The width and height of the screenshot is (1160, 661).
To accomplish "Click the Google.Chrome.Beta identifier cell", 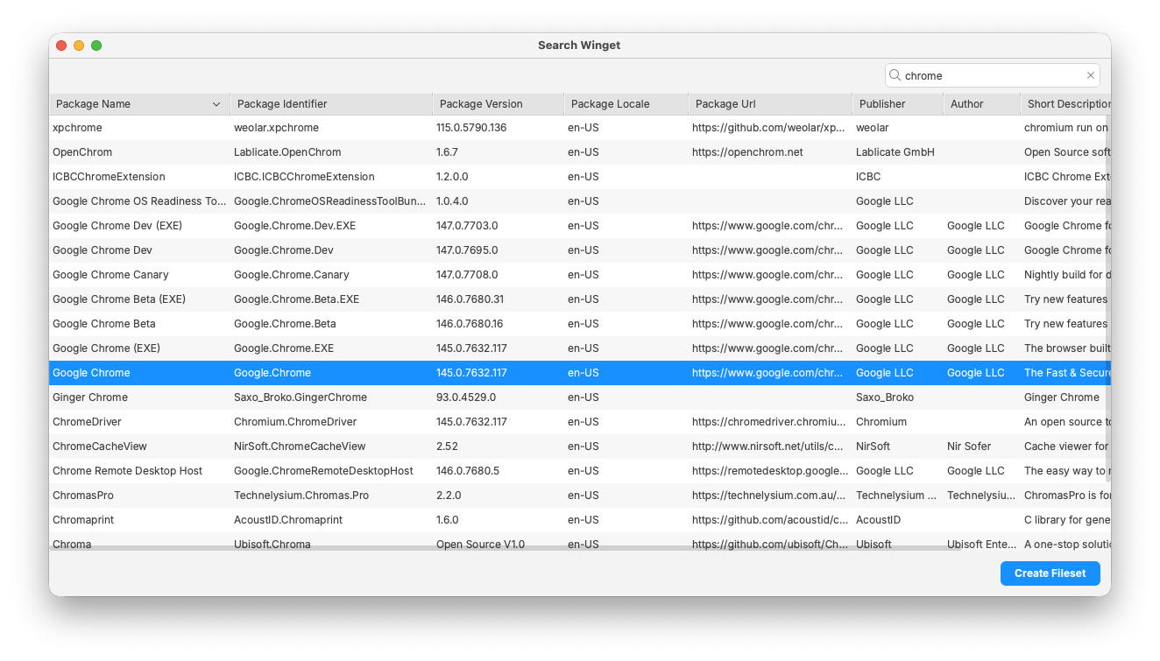I will click(x=285, y=324).
